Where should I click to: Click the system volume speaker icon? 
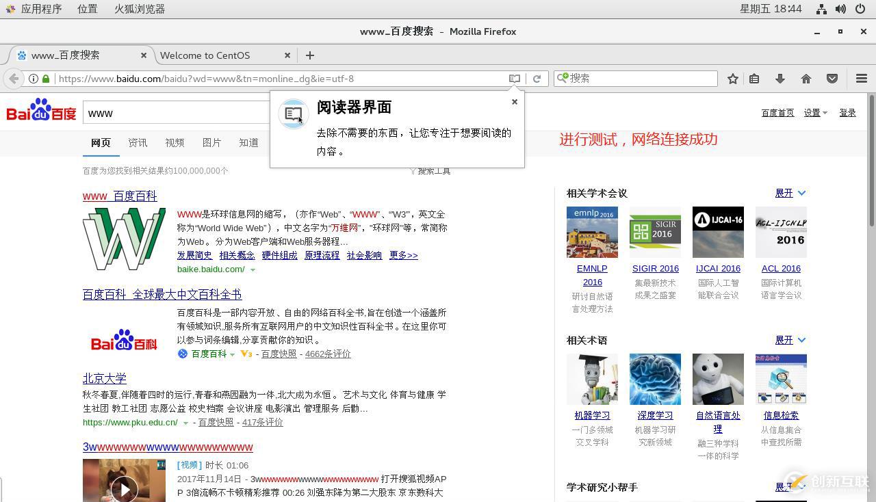[x=840, y=9]
